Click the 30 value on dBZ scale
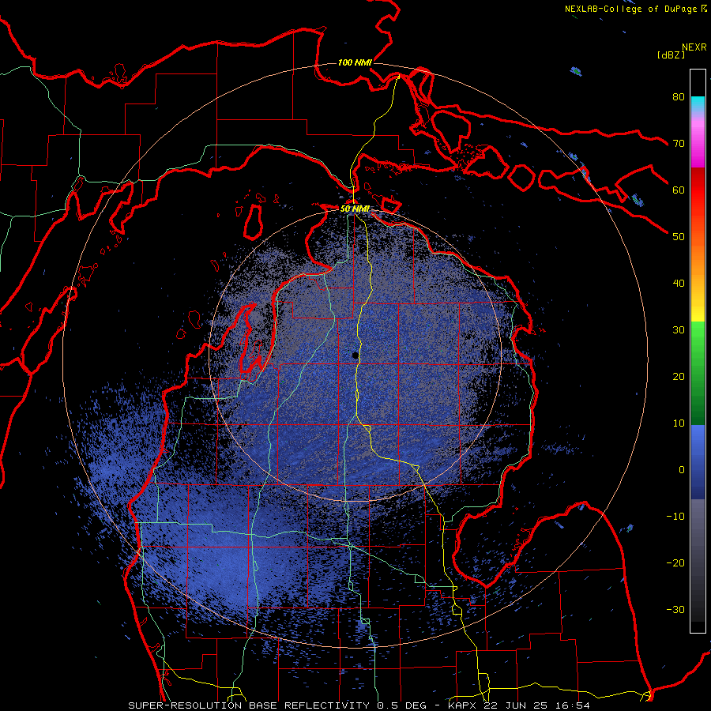 click(x=679, y=330)
